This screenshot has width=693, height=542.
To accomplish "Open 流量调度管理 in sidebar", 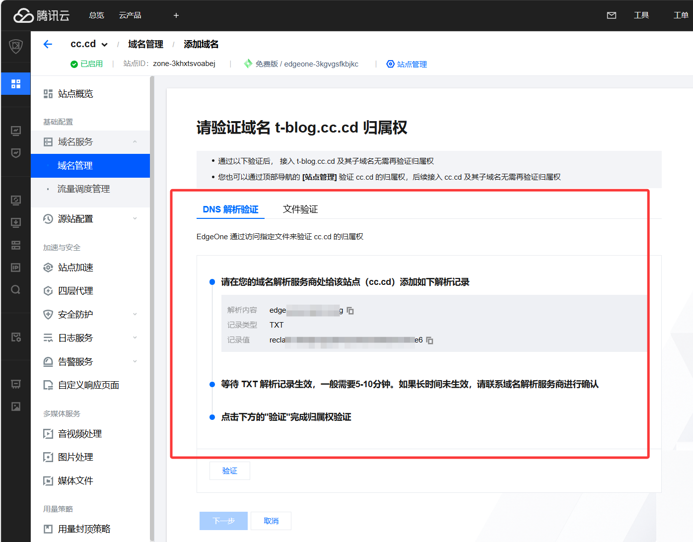I will coord(84,189).
